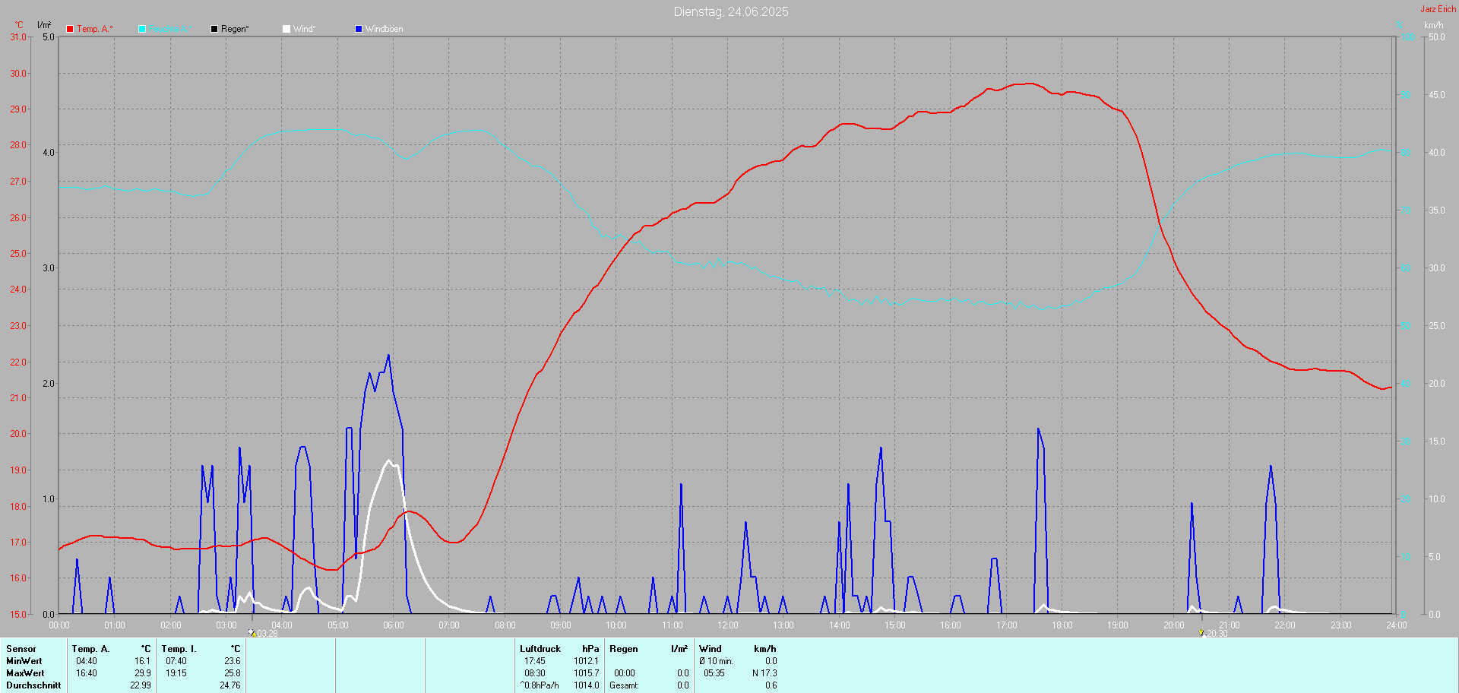This screenshot has height=693, width=1459.
Task: Click the 'Gesamt:' rain total label
Action: tap(625, 685)
